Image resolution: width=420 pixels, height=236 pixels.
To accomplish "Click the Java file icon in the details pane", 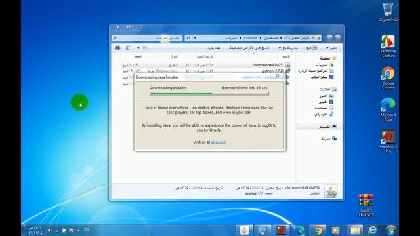I will 331,191.
